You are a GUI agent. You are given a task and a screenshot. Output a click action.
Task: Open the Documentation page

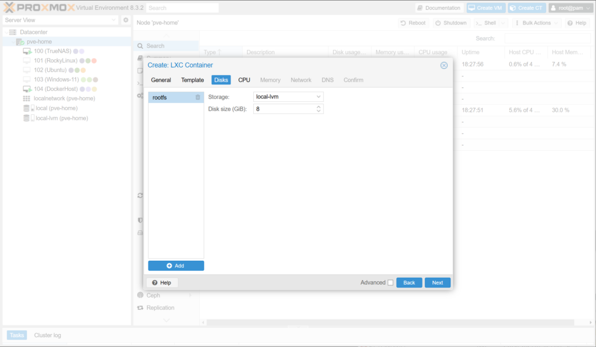(439, 8)
